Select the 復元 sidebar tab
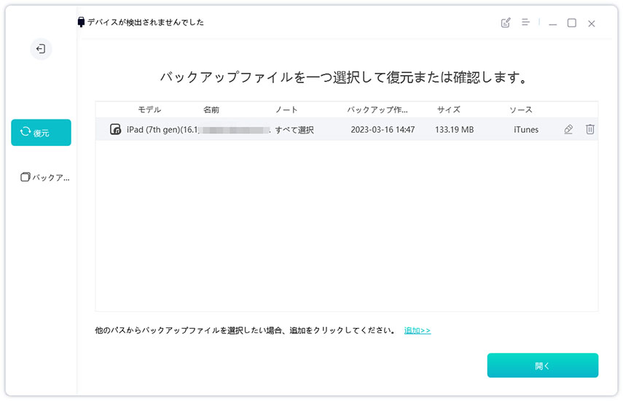623x401 pixels. click(41, 133)
